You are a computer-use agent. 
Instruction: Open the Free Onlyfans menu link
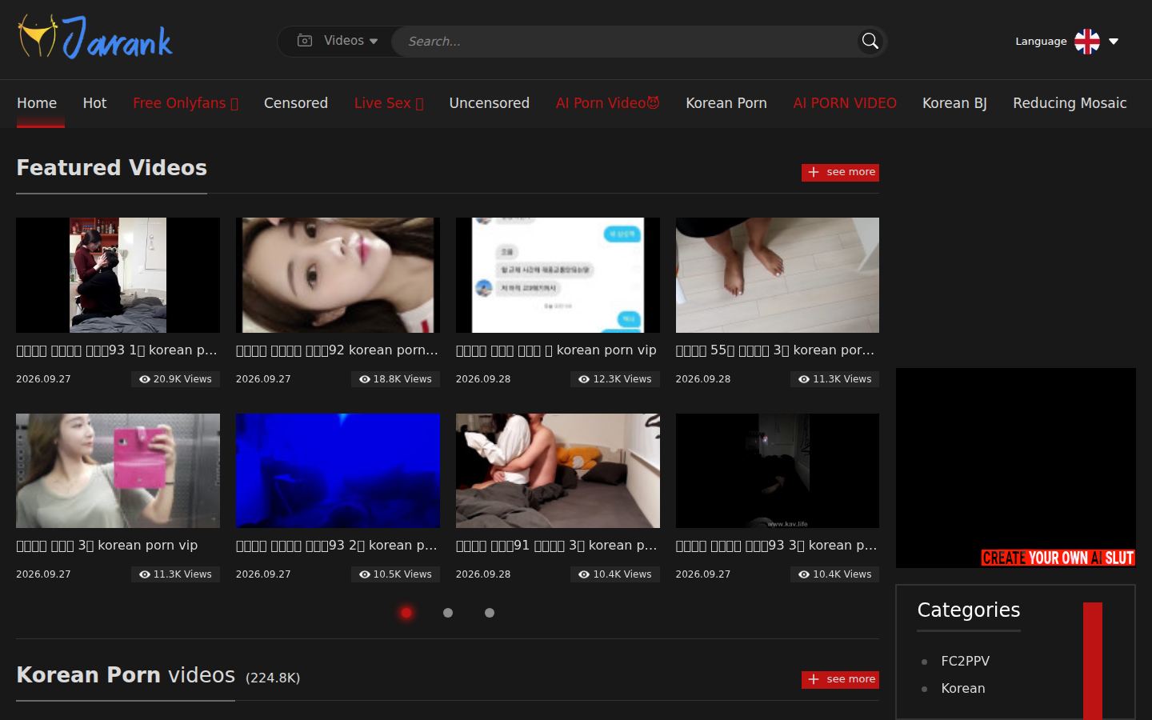point(186,103)
